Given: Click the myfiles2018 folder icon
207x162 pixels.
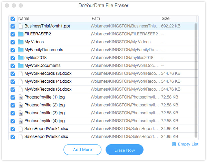Looking at the screenshot, I should pos(20,58).
